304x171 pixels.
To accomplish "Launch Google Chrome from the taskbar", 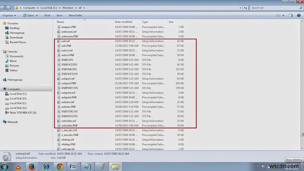I will [60, 167].
